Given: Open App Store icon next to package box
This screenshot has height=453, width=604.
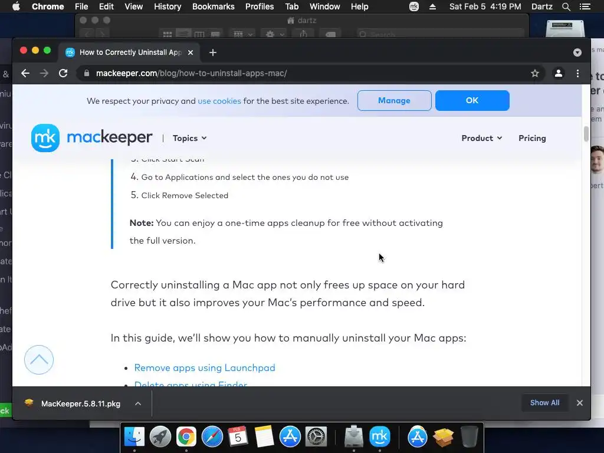Looking at the screenshot, I should pos(417,437).
